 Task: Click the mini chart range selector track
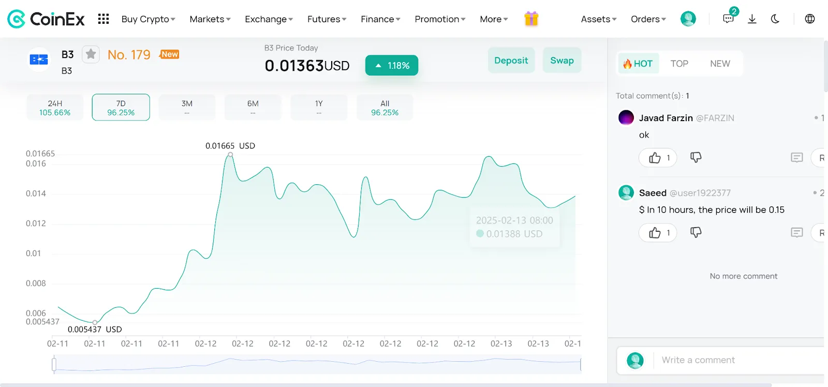point(317,364)
